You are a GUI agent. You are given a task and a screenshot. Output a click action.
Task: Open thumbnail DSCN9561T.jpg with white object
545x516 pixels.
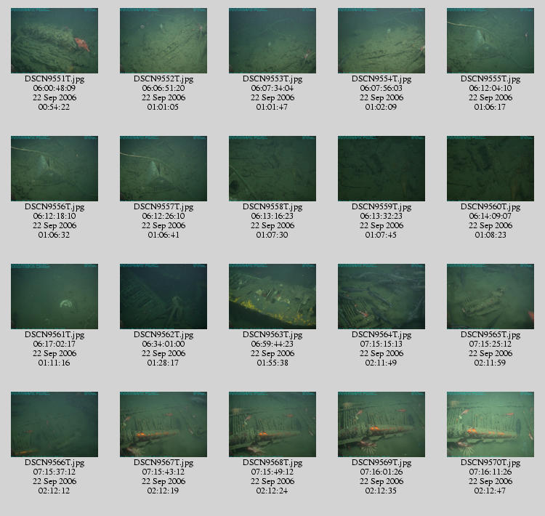tap(54, 297)
